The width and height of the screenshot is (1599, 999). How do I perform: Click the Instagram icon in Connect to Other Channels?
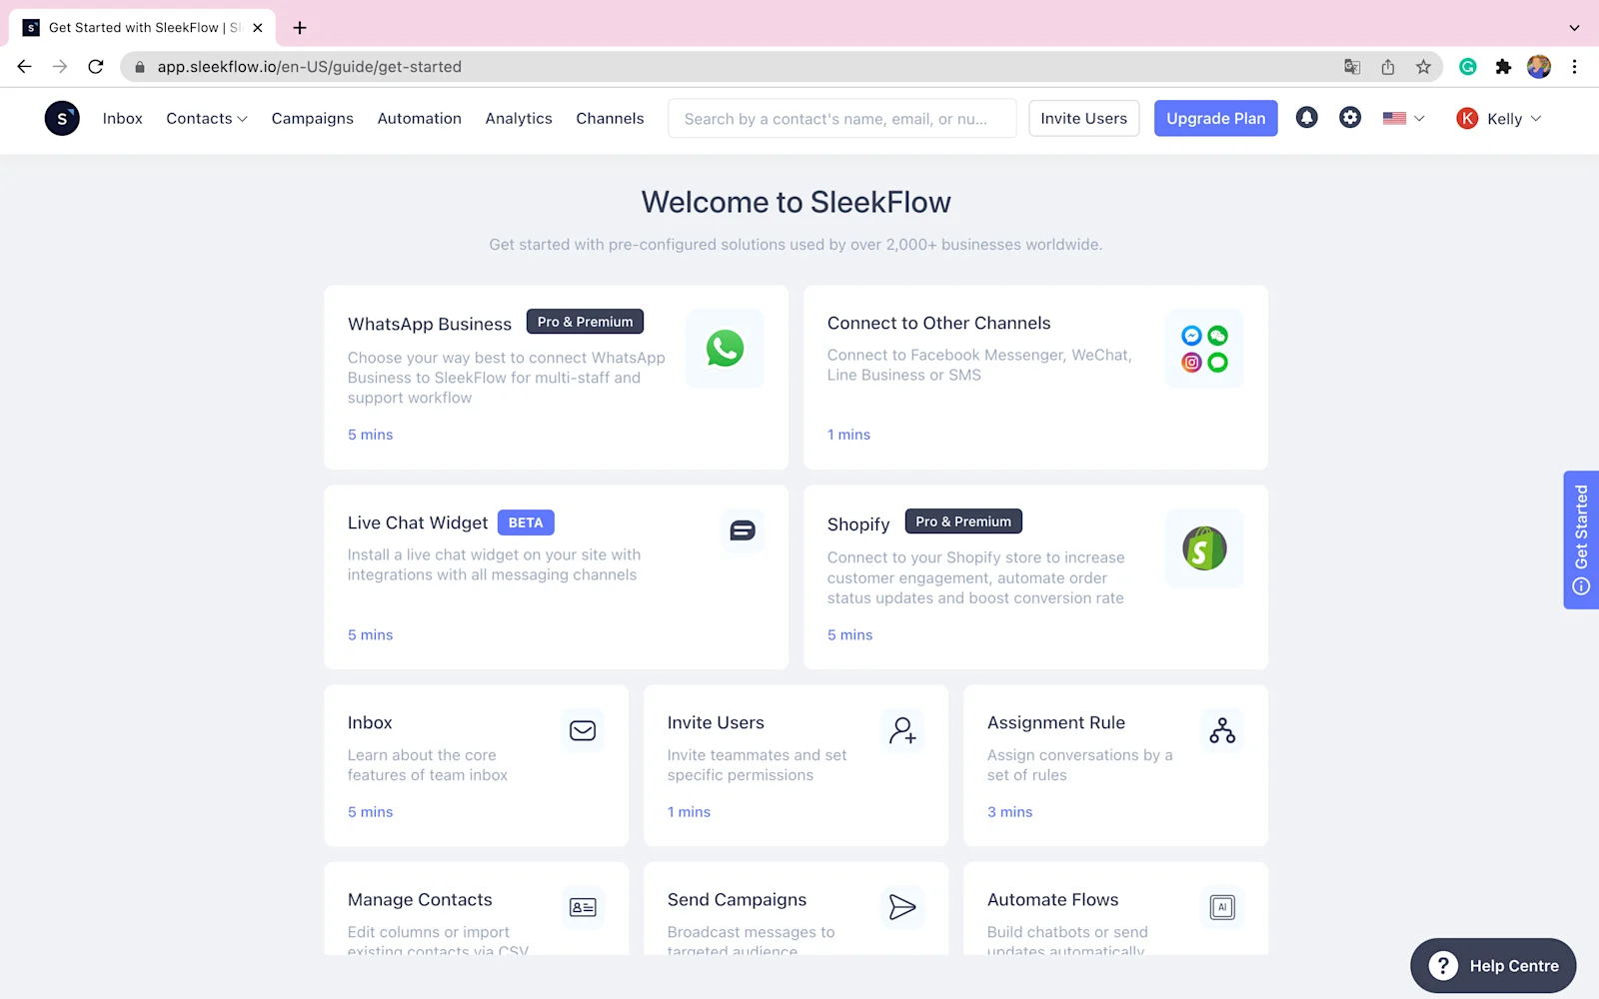tap(1191, 363)
